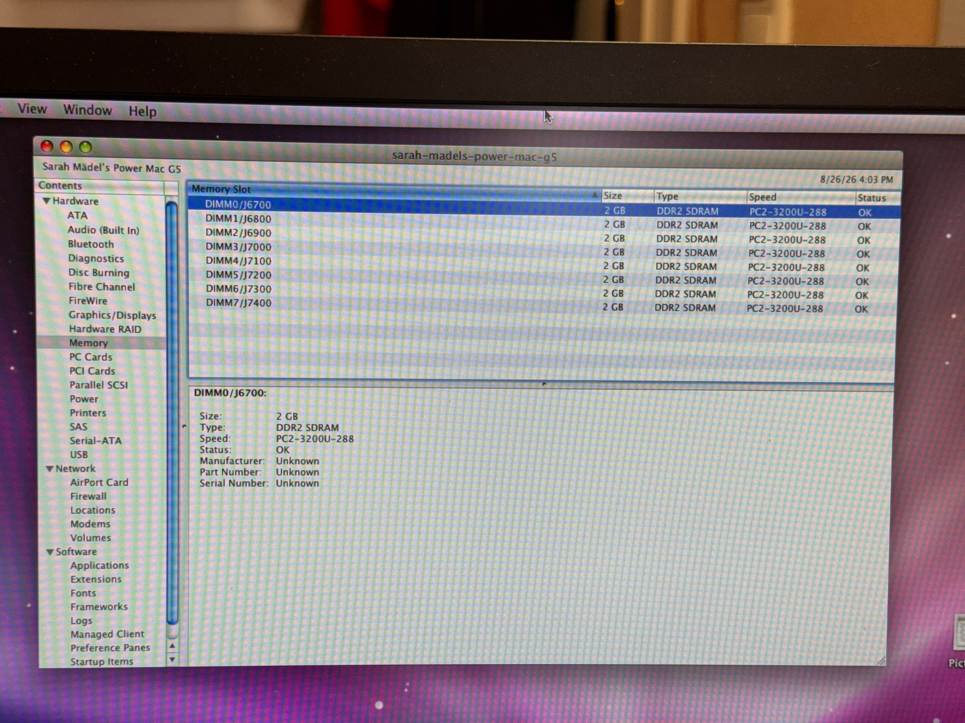Select Startup Items entry
The image size is (965, 723).
tap(102, 661)
